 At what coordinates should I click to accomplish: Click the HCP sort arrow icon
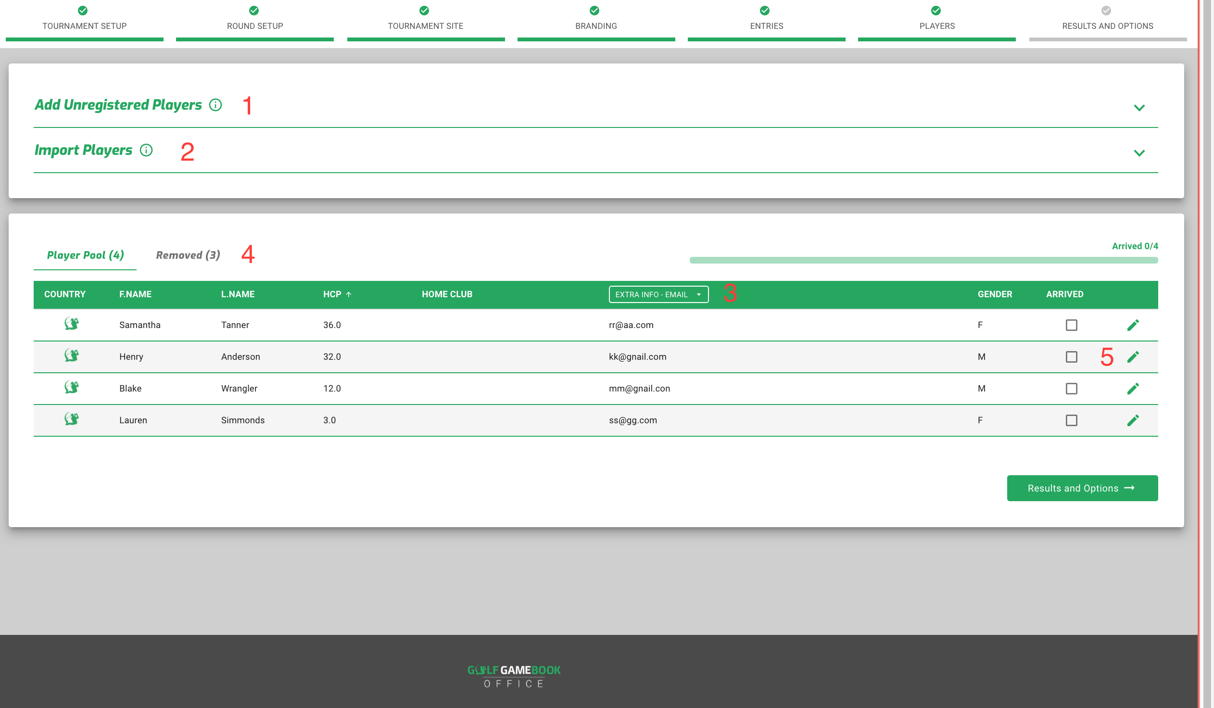coord(349,295)
